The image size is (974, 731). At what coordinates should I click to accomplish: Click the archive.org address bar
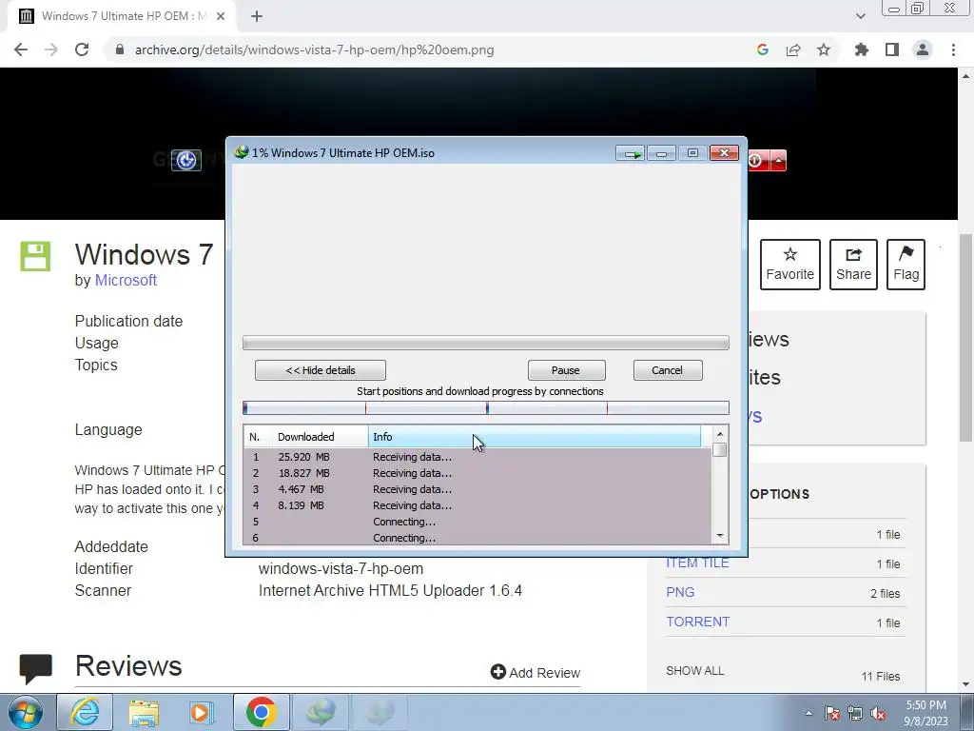pos(429,49)
